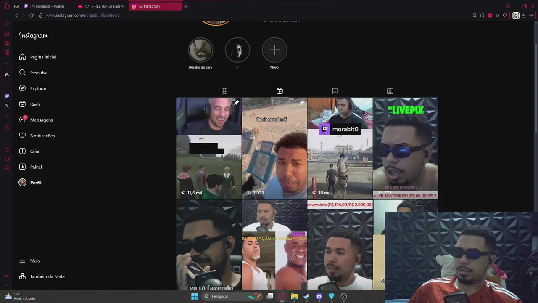538x303 pixels.
Task: Open Discord from the taskbar
Action: [x=319, y=296]
